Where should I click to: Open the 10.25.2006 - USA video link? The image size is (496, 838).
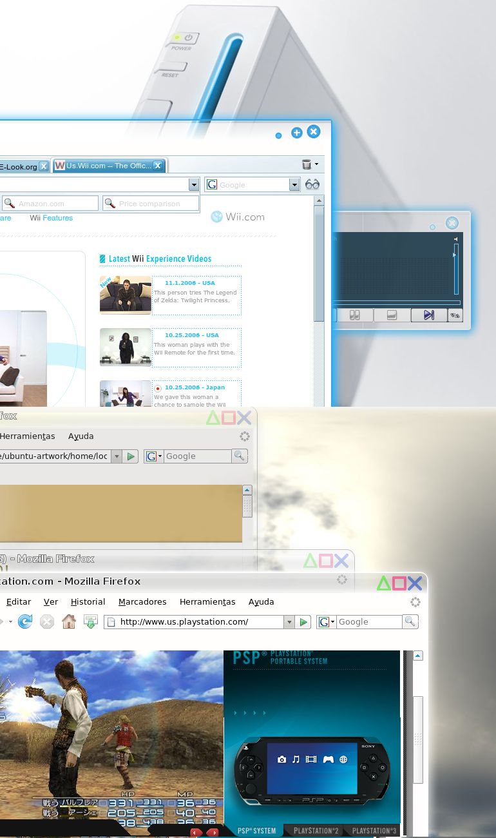pos(192,335)
